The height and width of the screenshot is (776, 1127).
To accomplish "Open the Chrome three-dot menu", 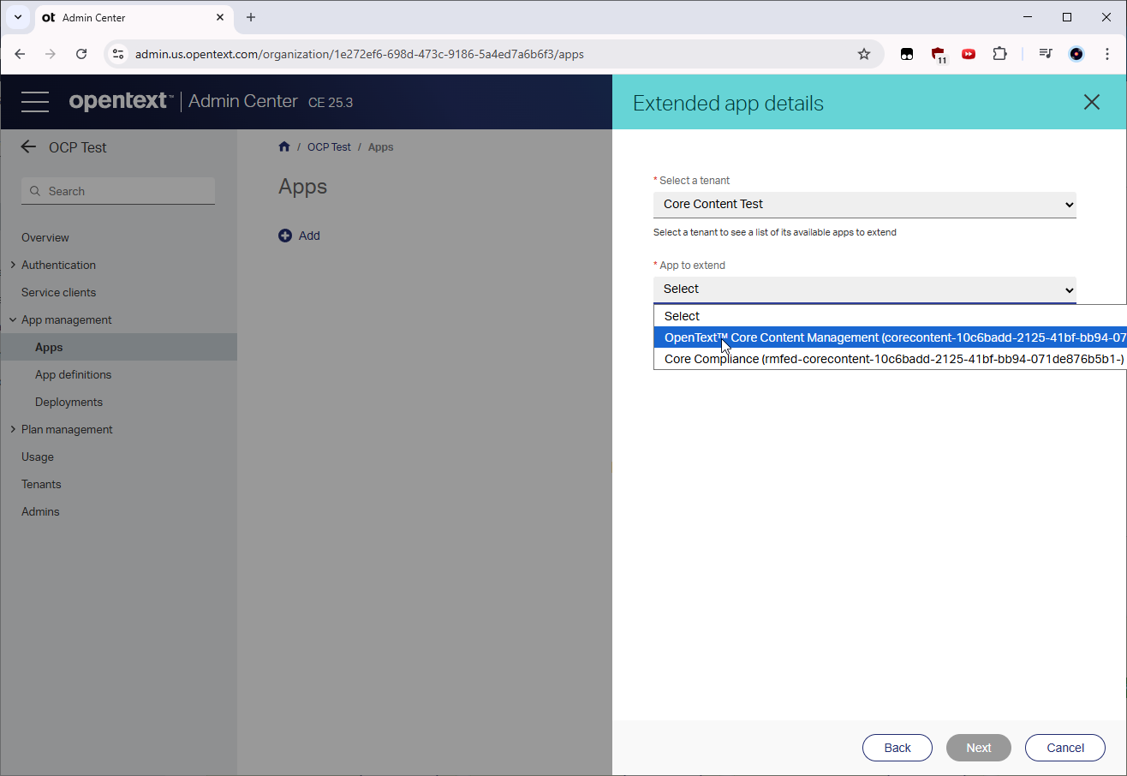I will point(1107,54).
